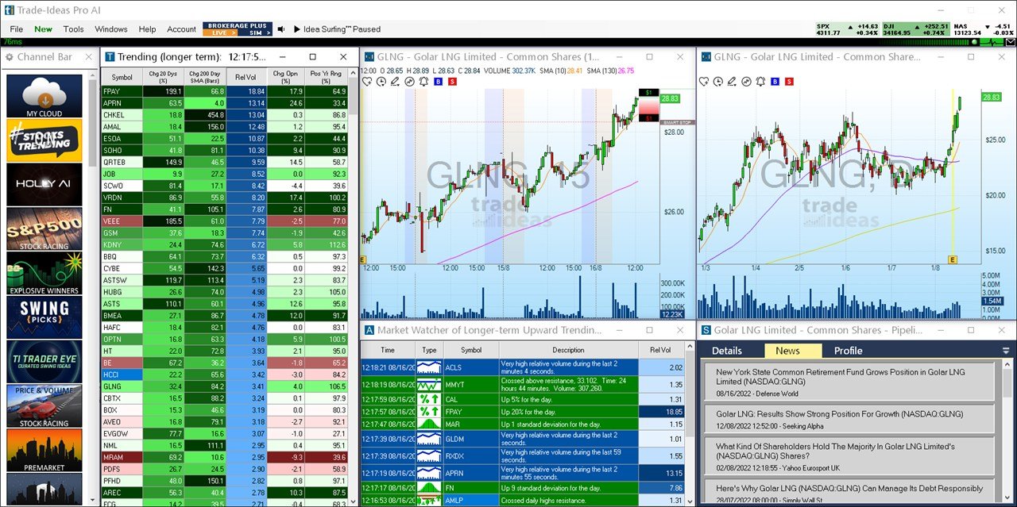Switch to the Profile tab
Image resolution: width=1017 pixels, height=507 pixels.
(848, 351)
